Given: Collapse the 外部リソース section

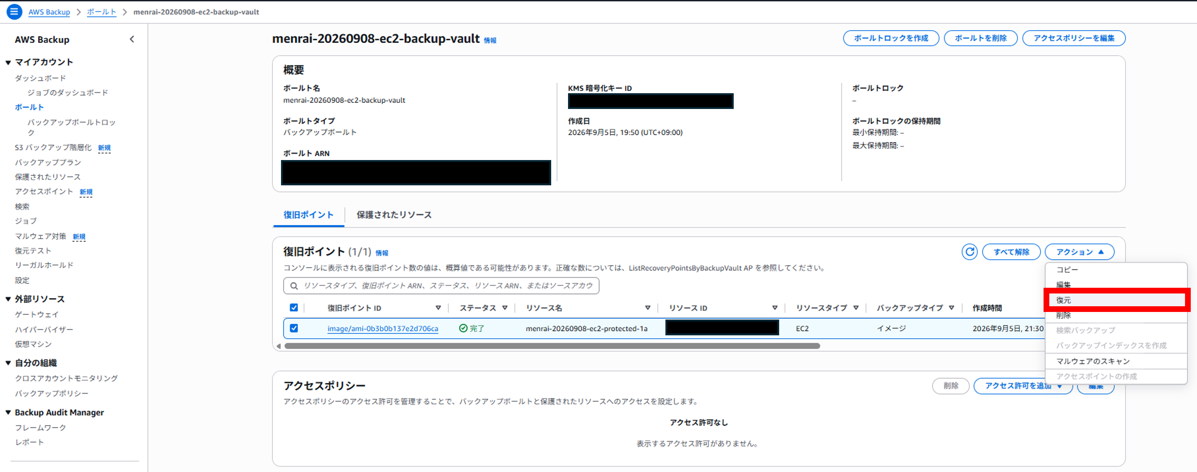Looking at the screenshot, I should point(8,299).
